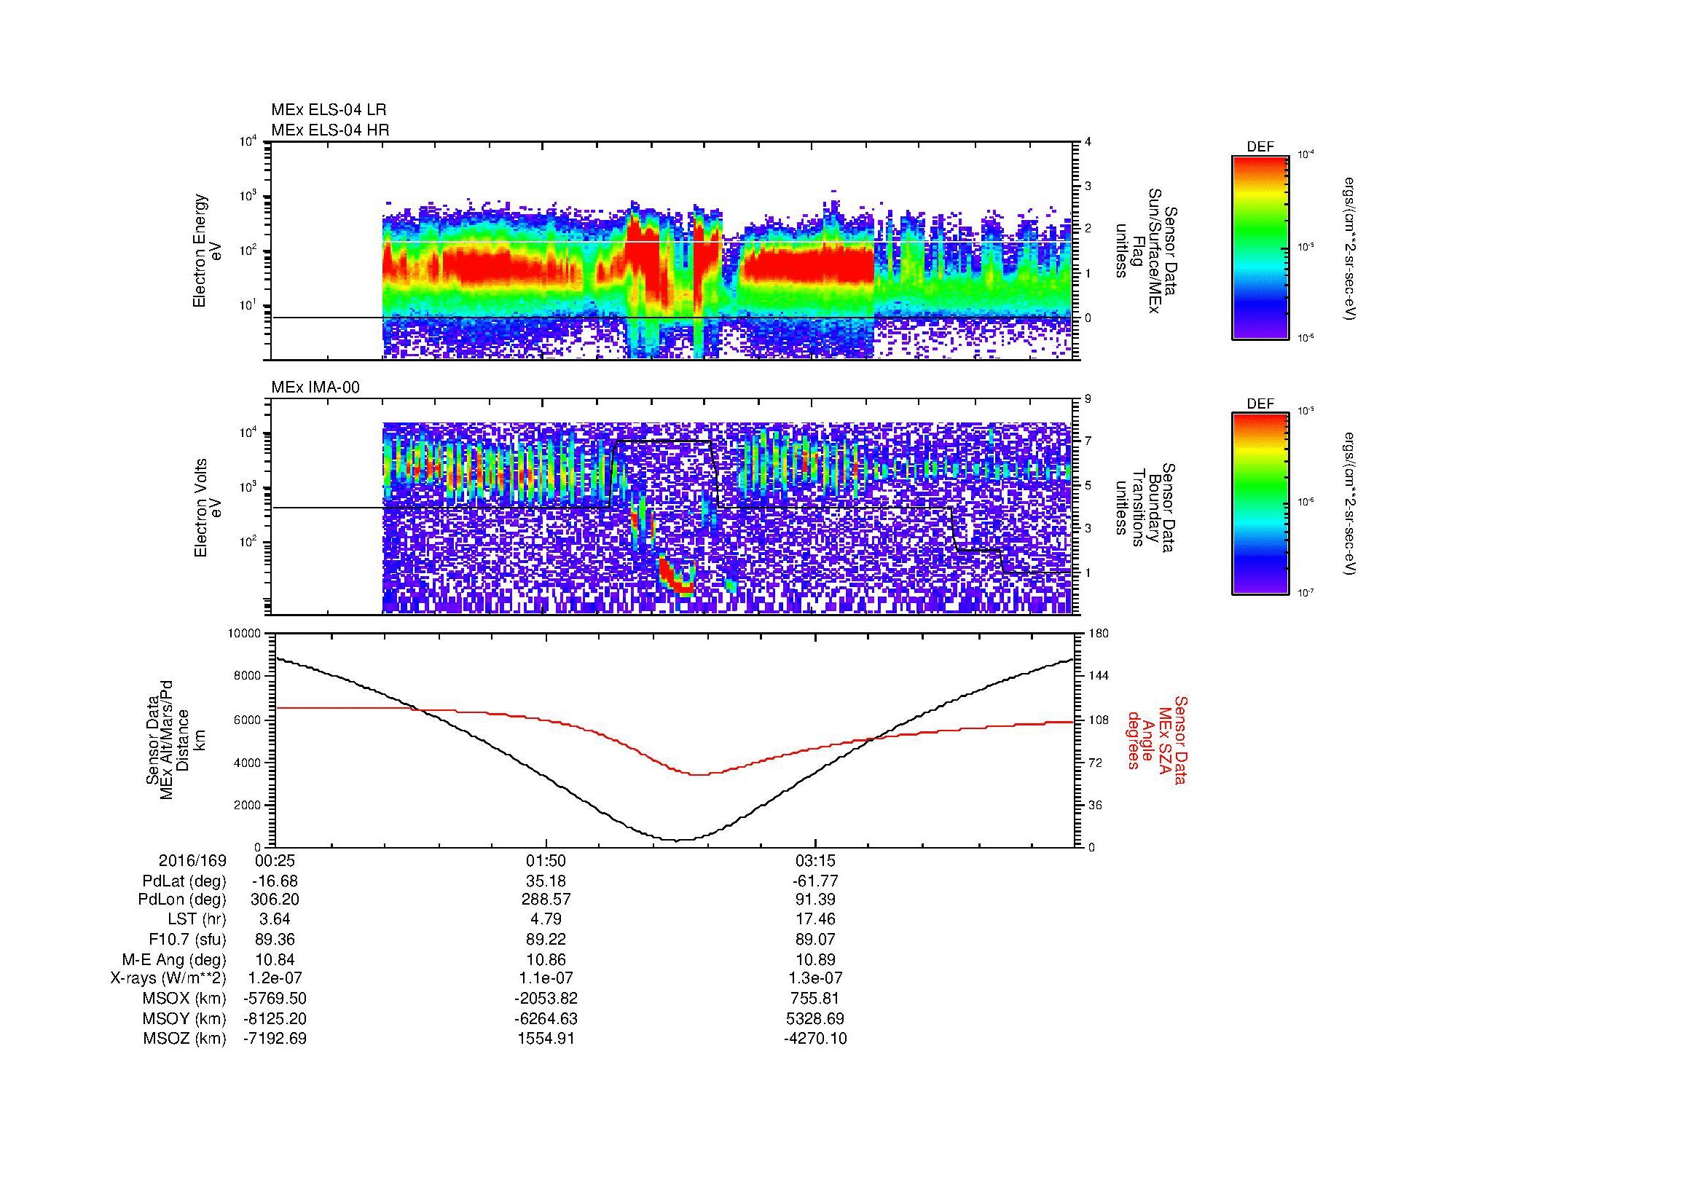Click the 'MSOX (km)' row label
This screenshot has width=1704, height=1204.
pyautogui.click(x=185, y=999)
